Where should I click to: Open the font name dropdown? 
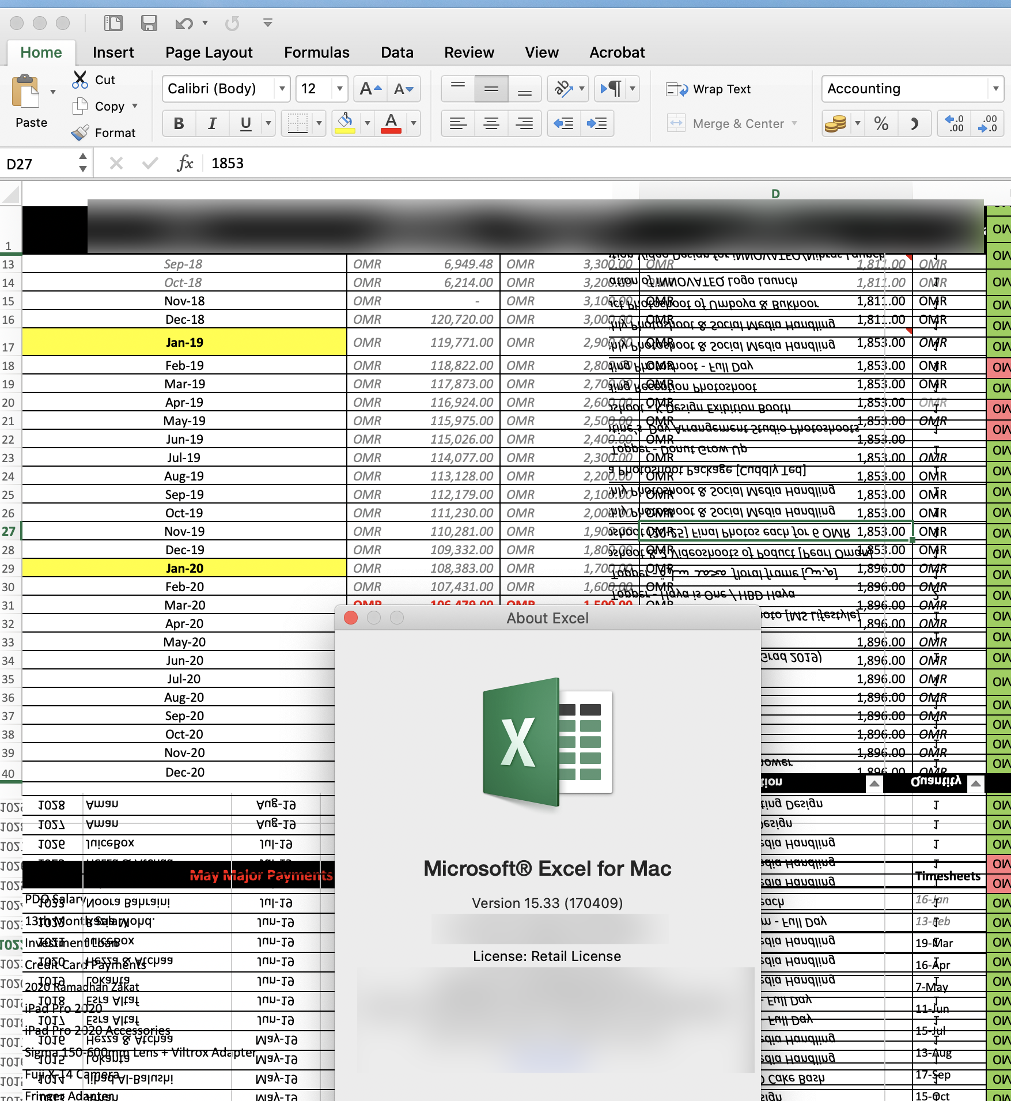click(282, 89)
